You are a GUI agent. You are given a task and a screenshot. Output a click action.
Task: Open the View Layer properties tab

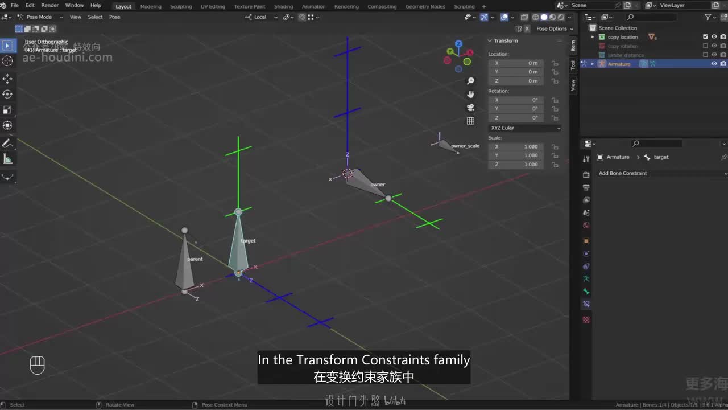tap(586, 200)
